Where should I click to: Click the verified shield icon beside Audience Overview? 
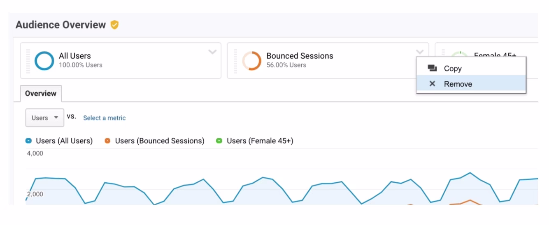coord(114,25)
